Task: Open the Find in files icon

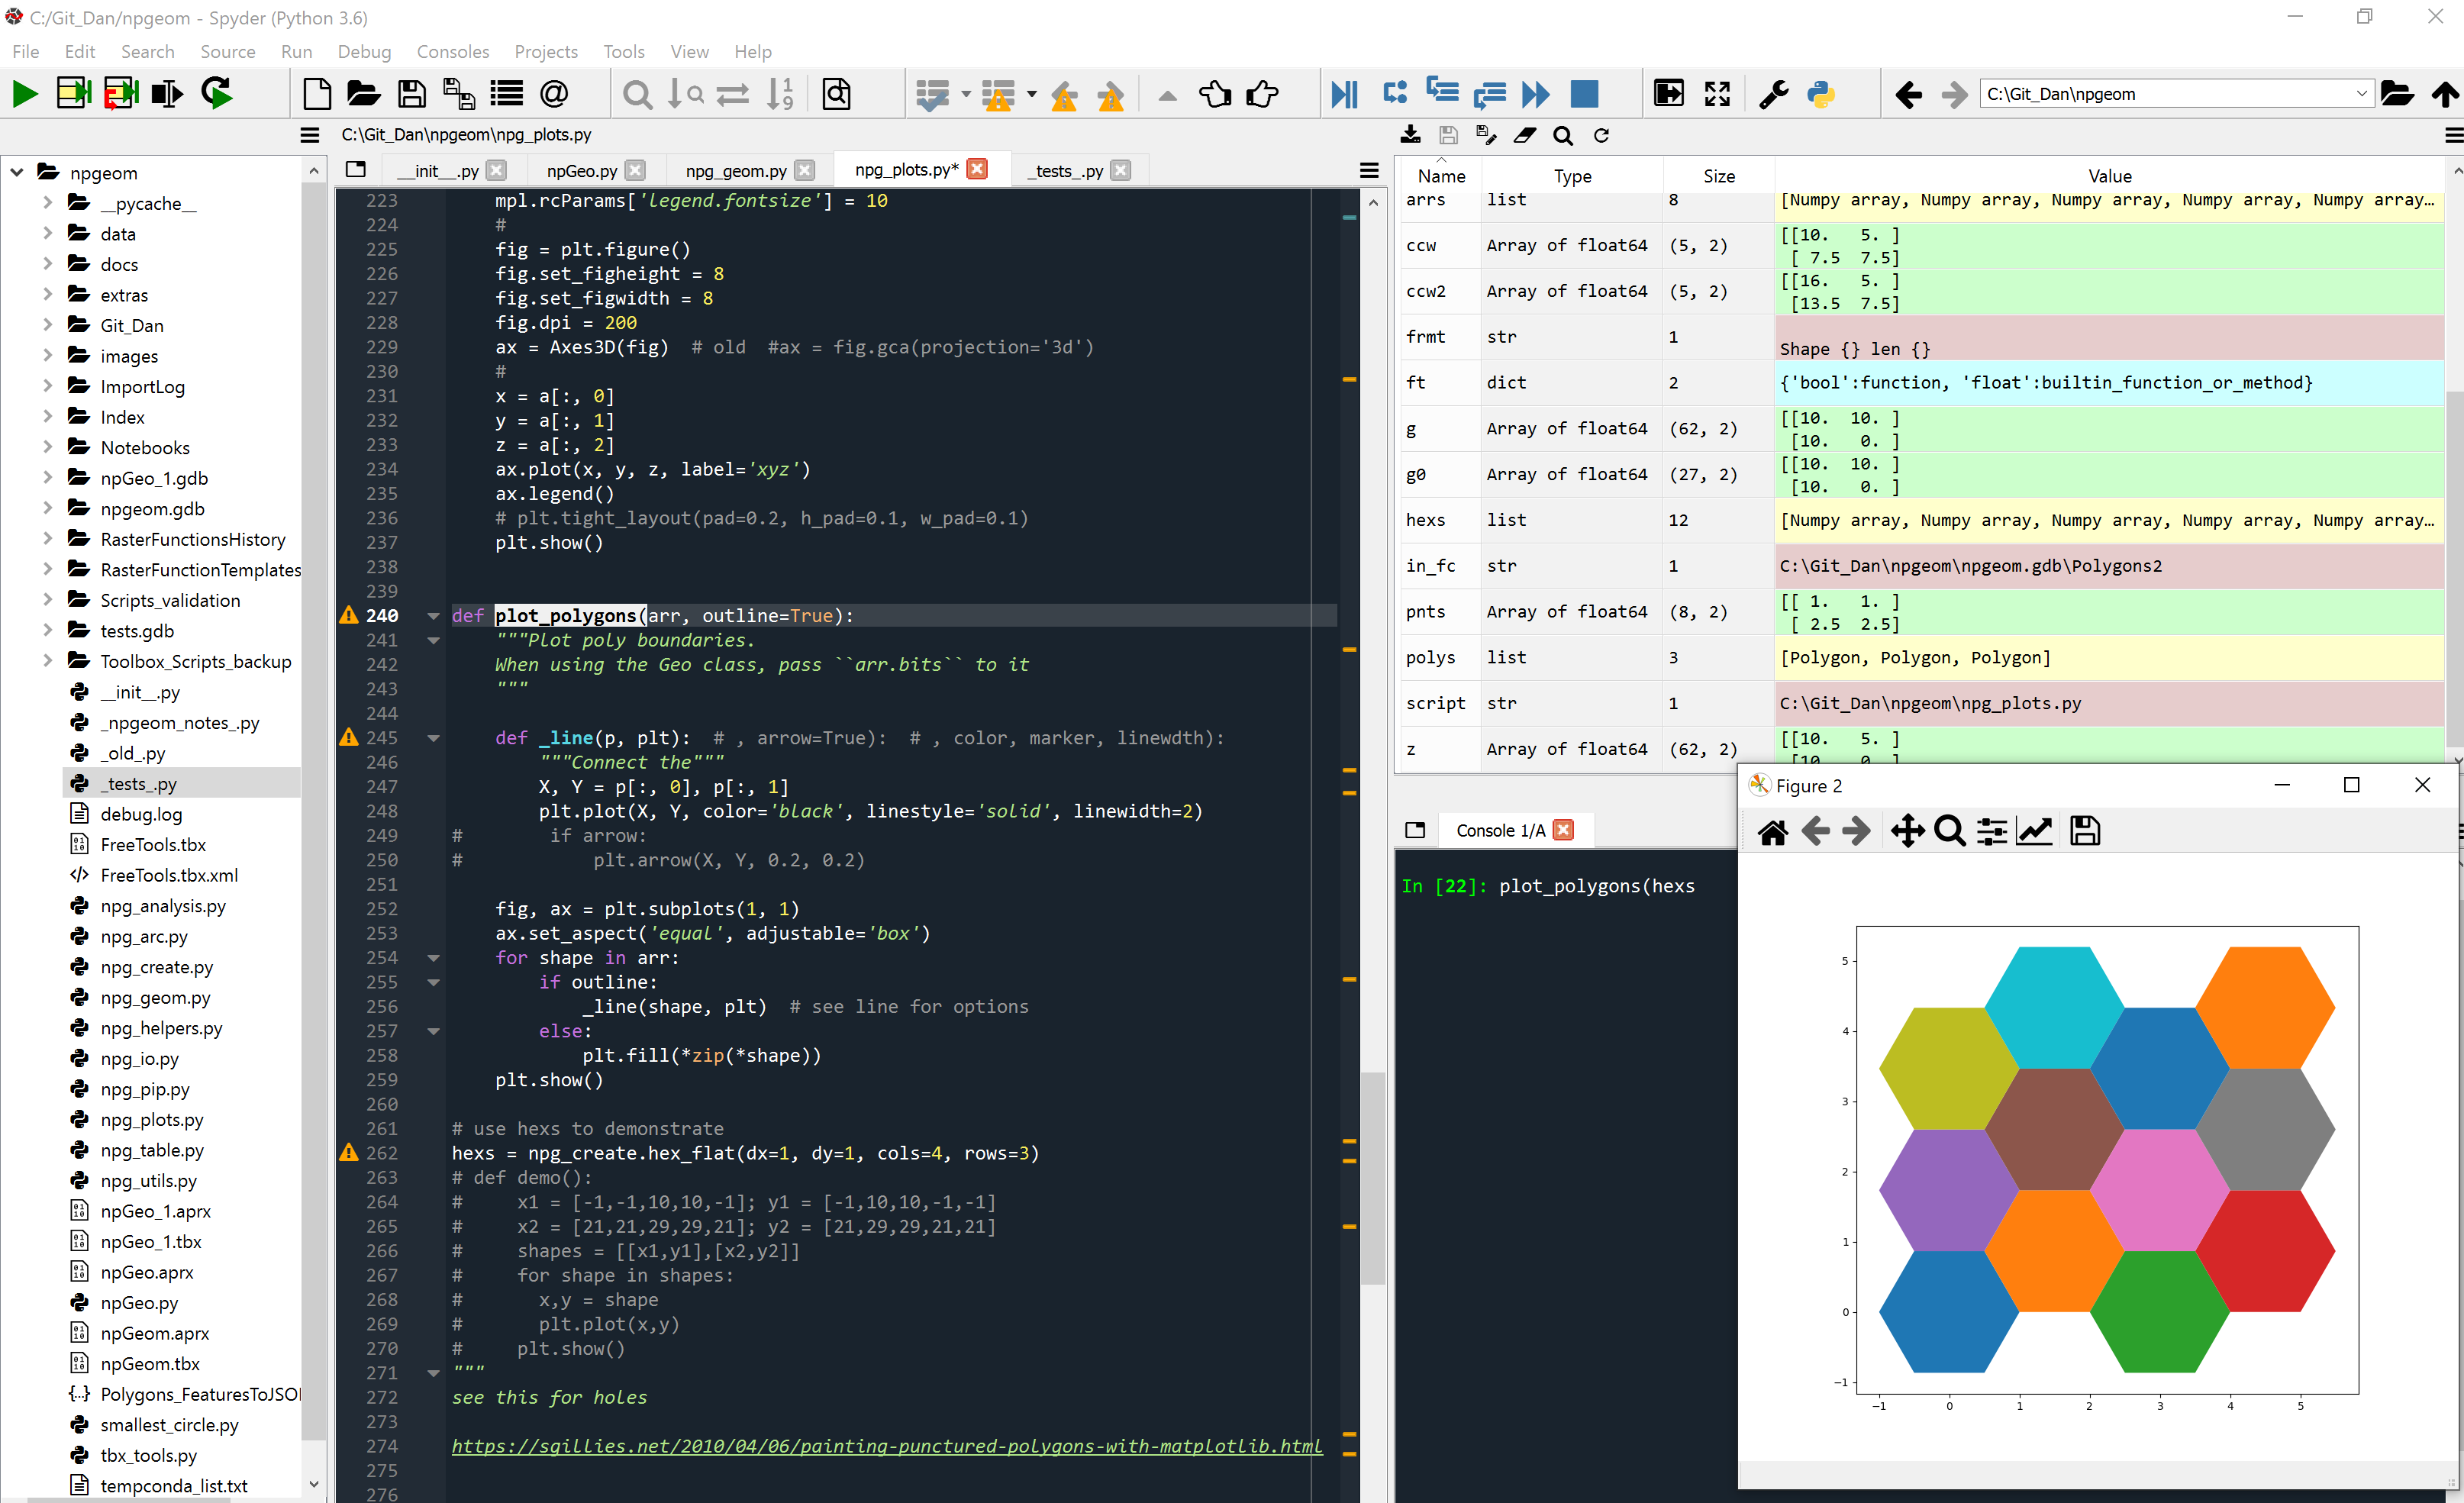Action: point(836,94)
